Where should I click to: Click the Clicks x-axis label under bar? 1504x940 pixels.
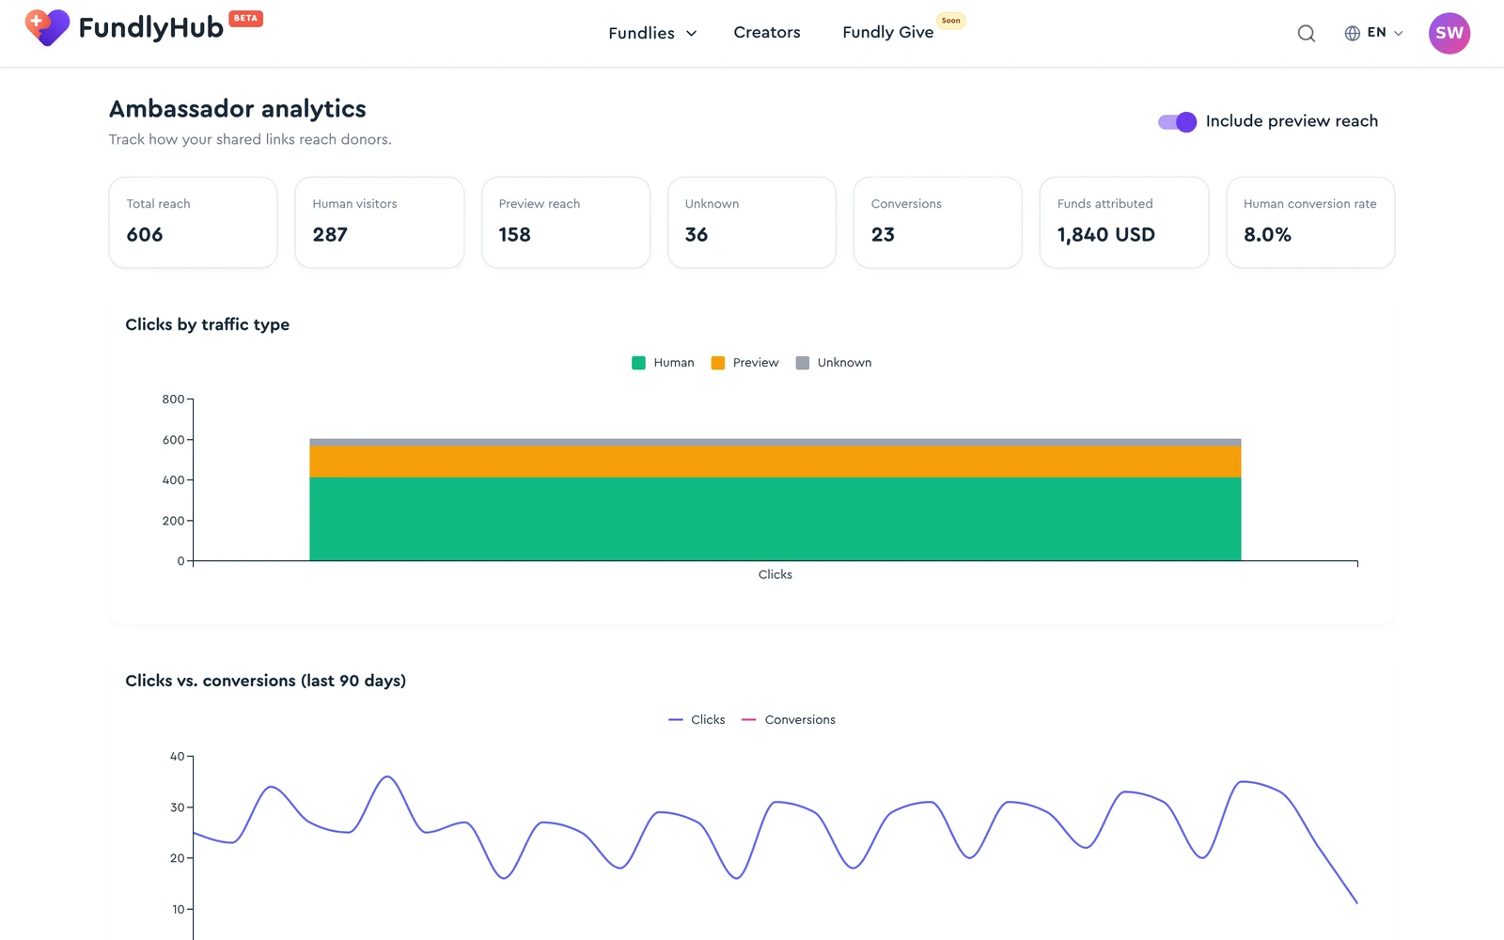pos(775,574)
